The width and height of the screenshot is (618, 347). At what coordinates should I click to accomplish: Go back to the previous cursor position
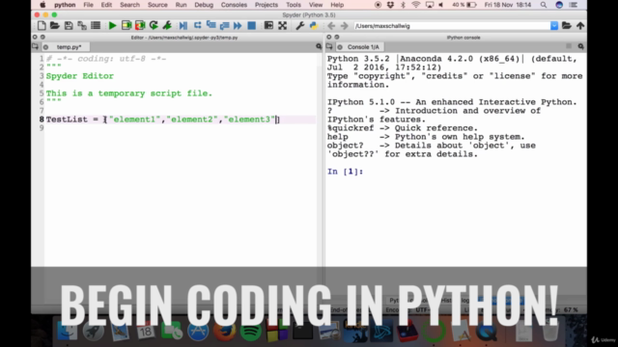[x=331, y=26]
